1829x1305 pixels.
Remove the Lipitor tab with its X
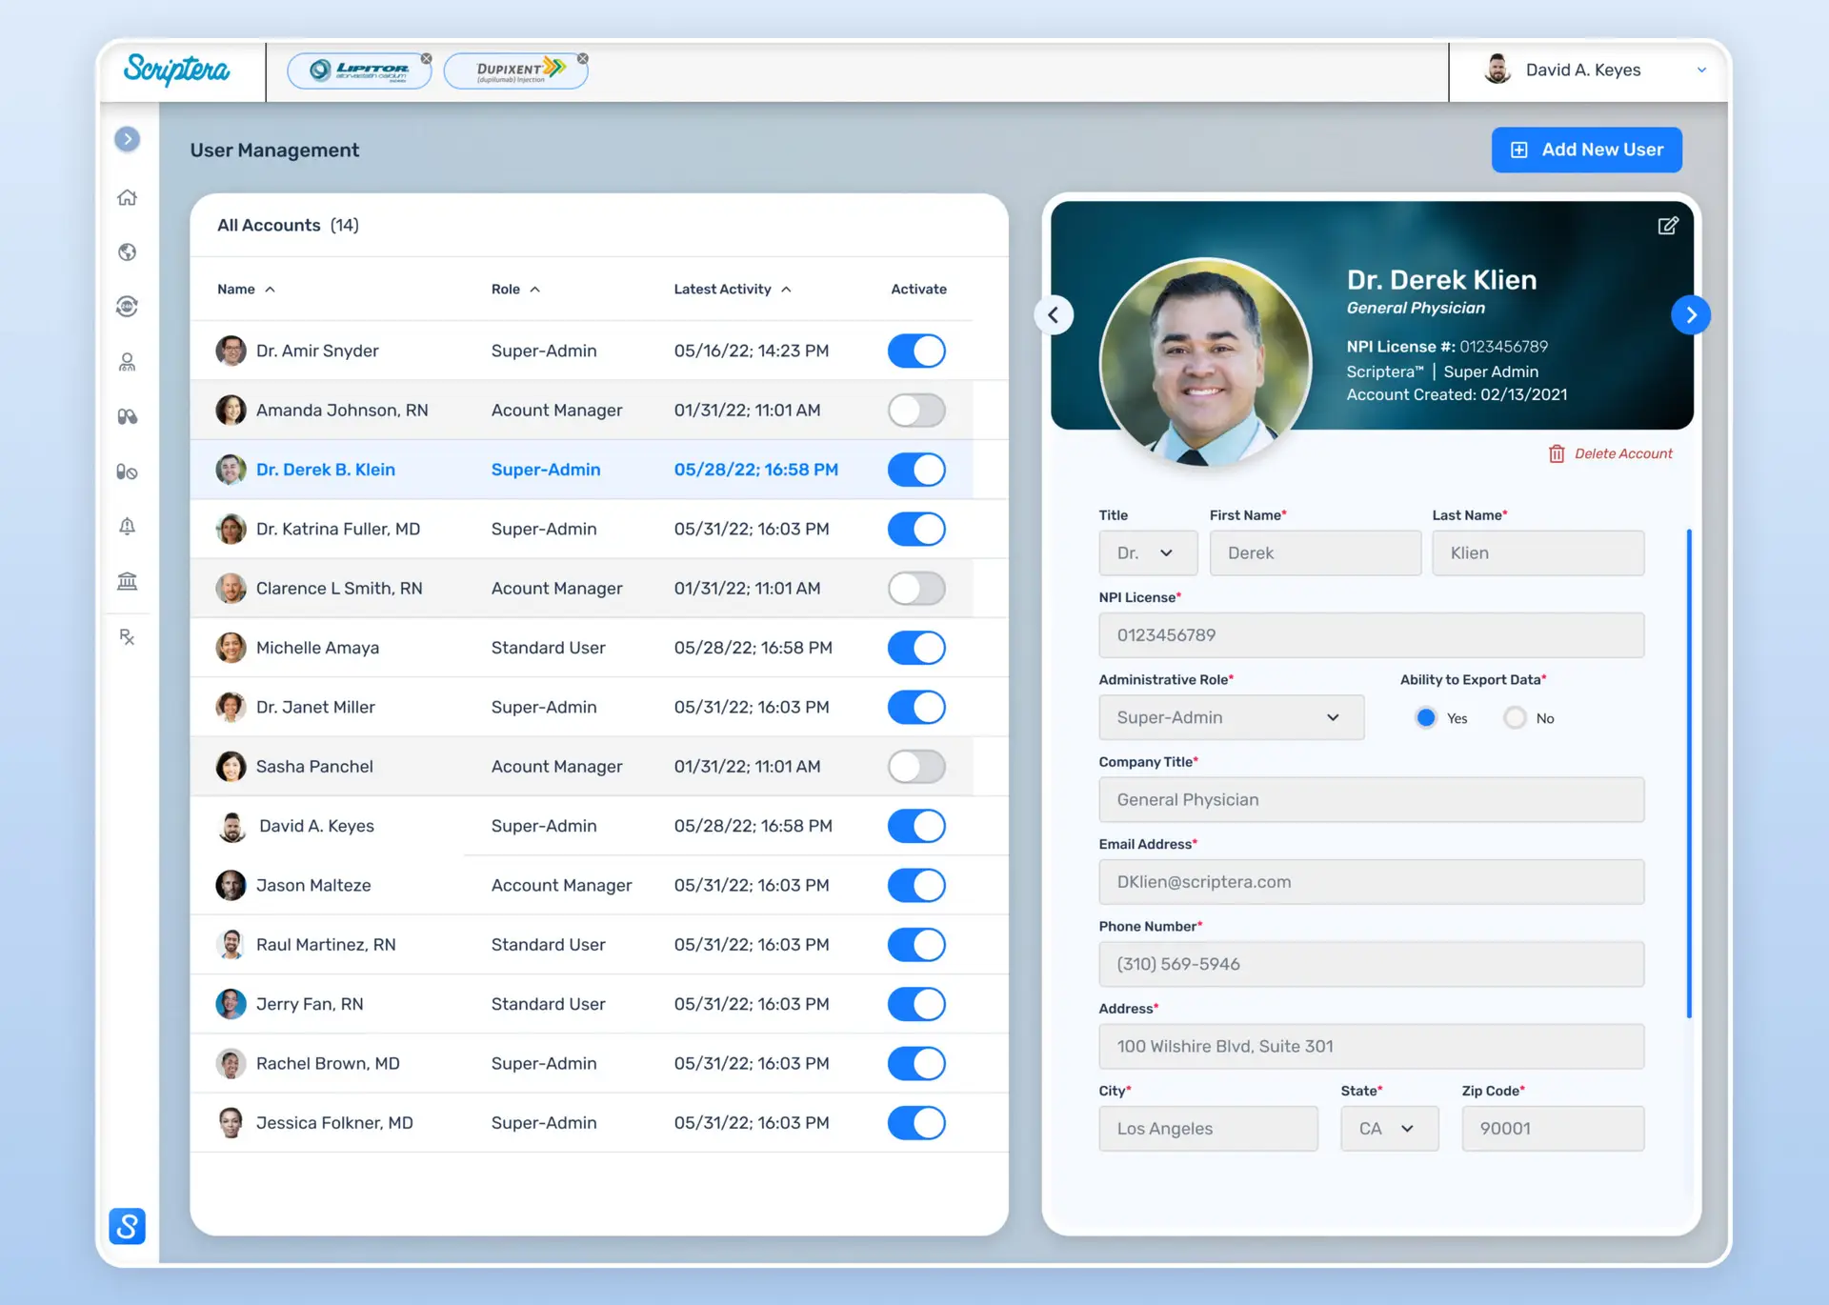click(427, 59)
